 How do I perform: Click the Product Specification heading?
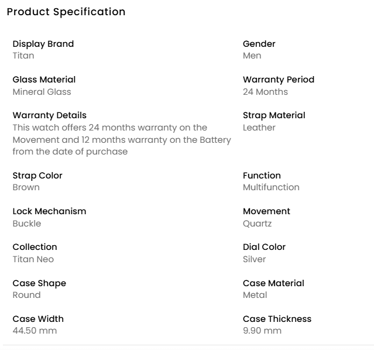(x=66, y=12)
